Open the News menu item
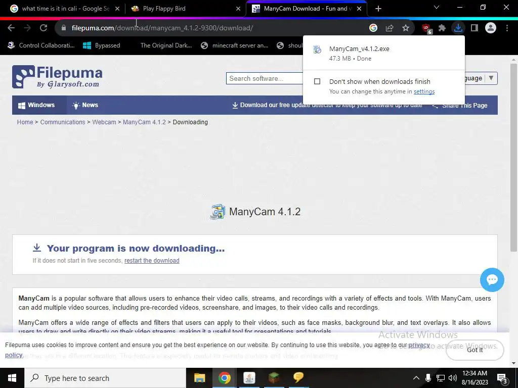518x388 pixels. [x=85, y=105]
